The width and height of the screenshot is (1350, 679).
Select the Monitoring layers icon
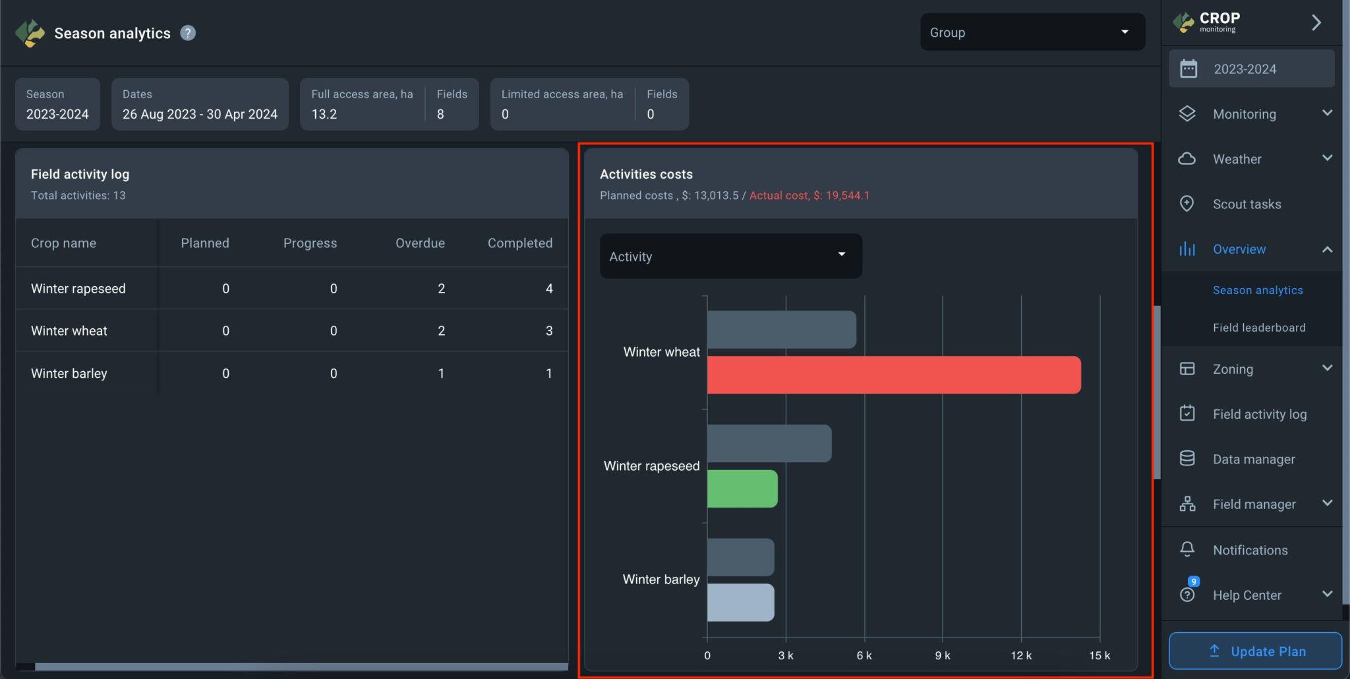[1187, 113]
